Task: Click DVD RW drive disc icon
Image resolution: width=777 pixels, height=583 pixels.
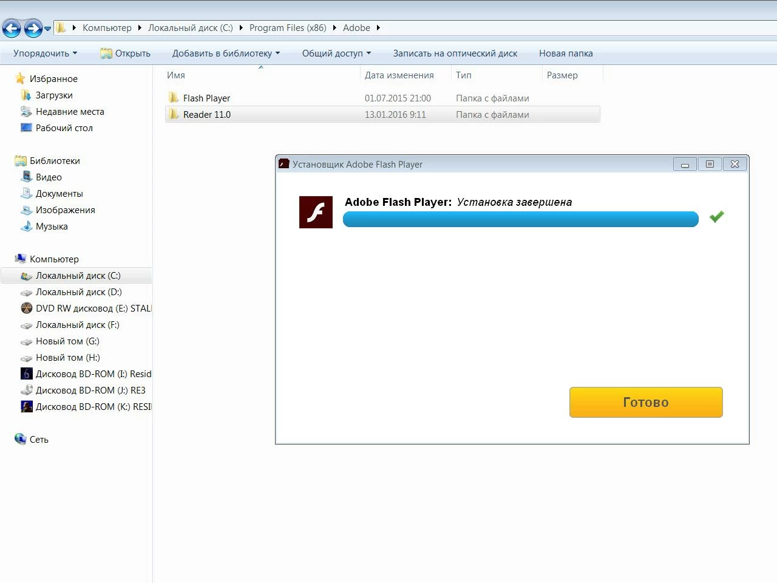Action: pyautogui.click(x=26, y=309)
